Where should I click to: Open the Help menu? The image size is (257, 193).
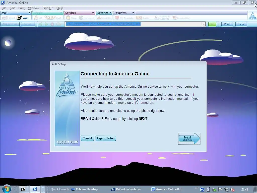60,8
